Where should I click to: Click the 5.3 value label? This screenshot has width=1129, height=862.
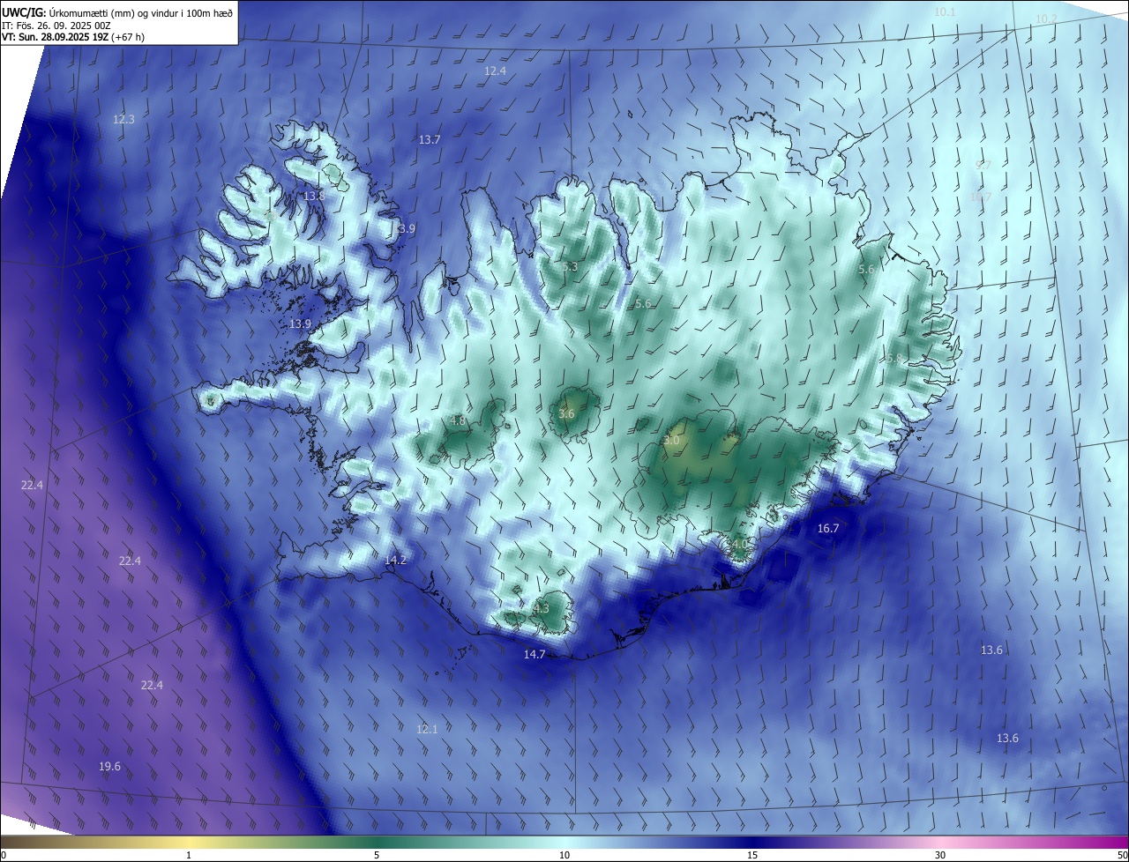570,266
